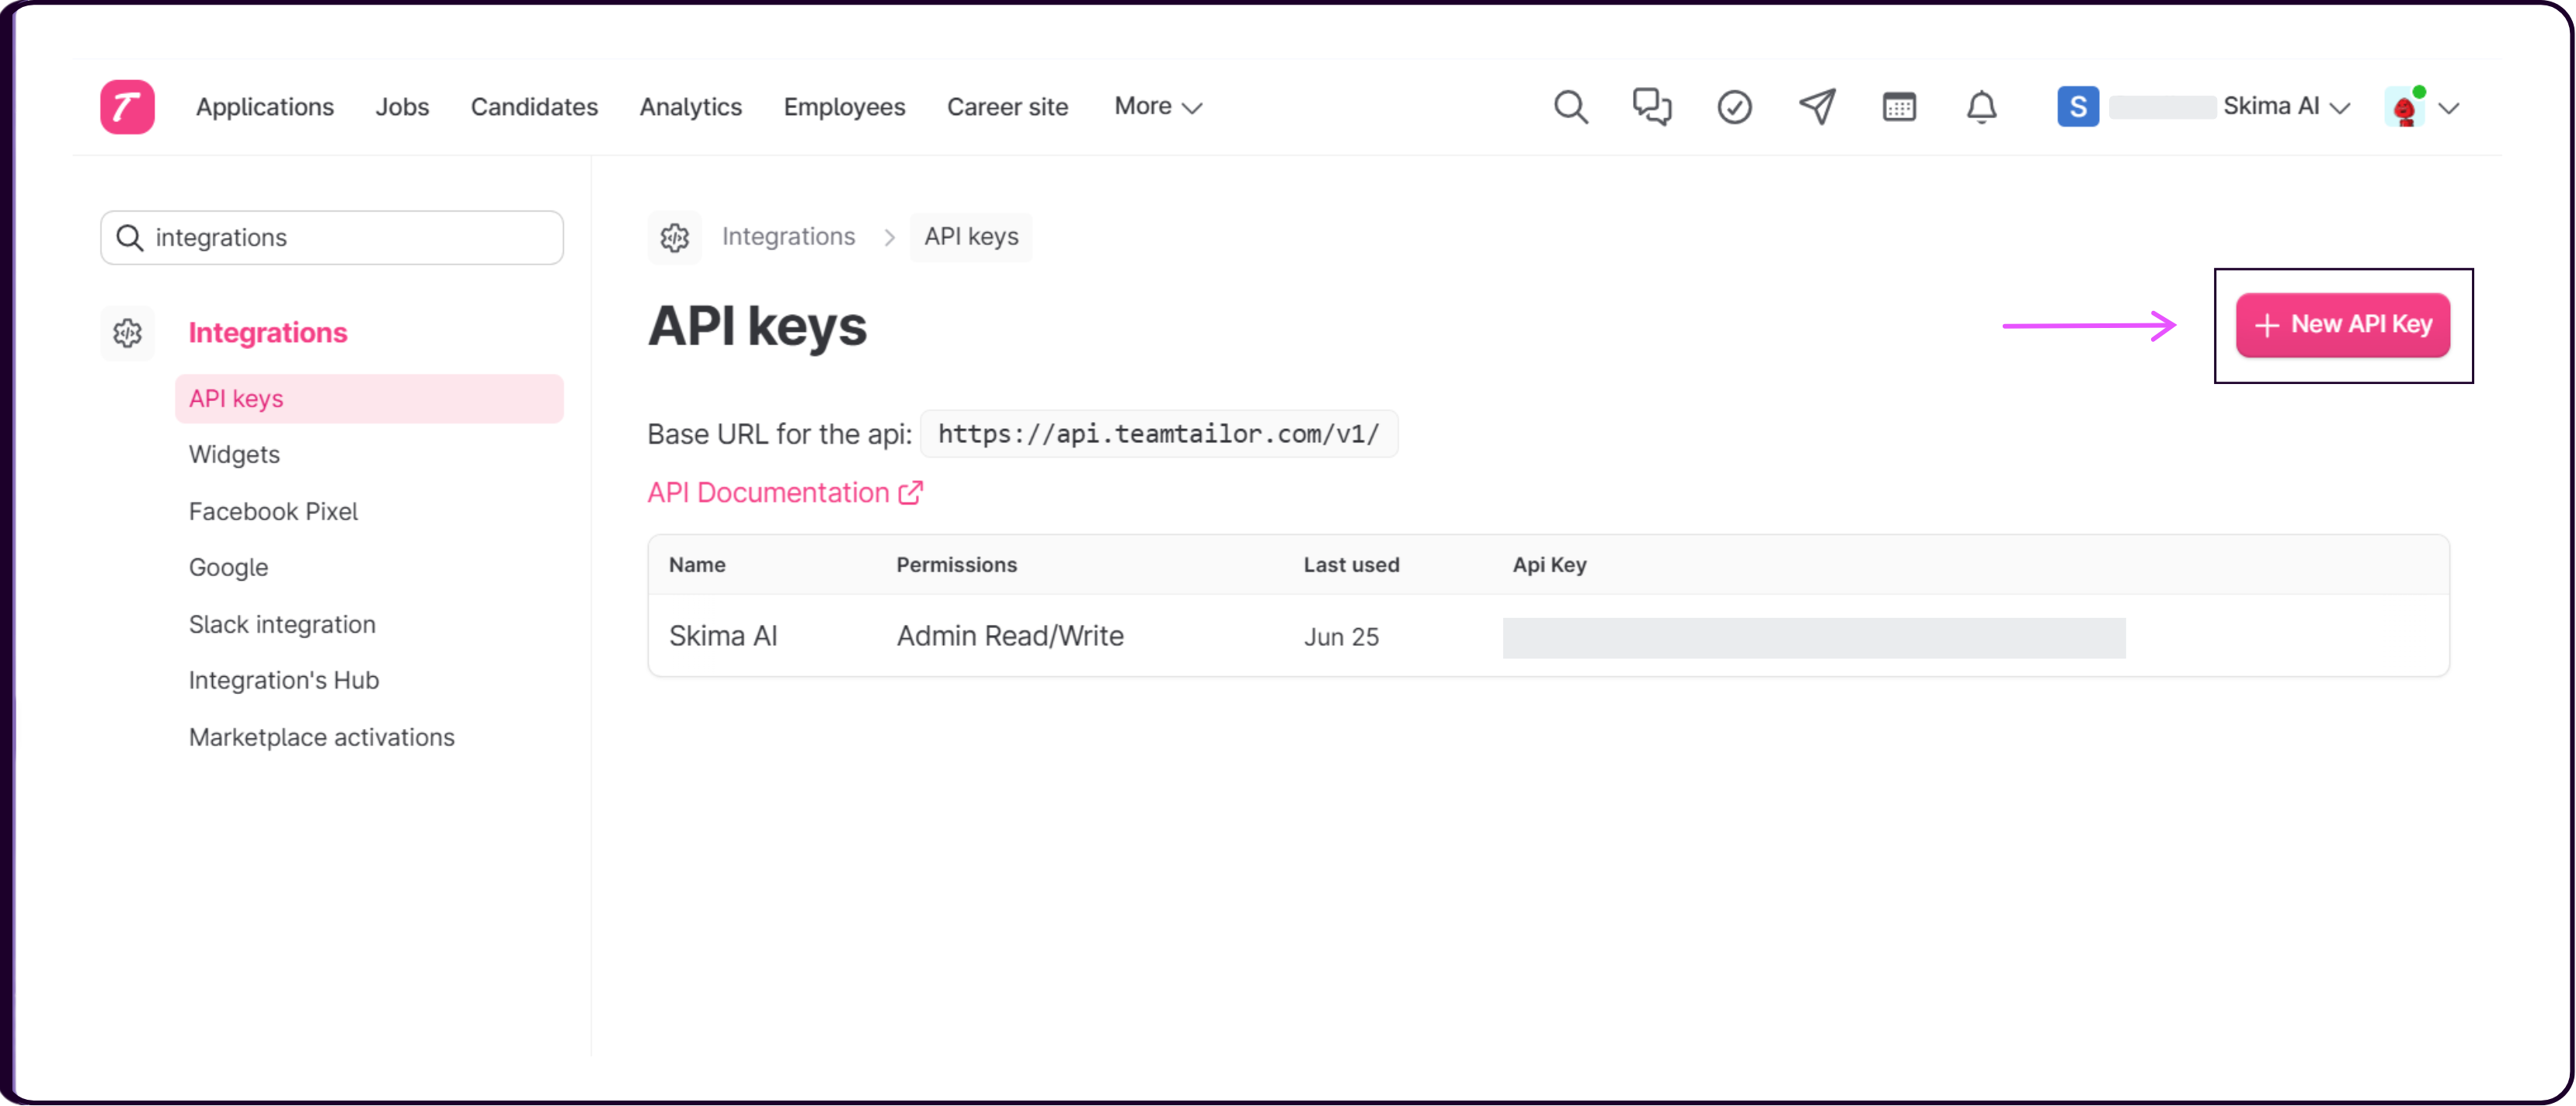The image size is (2576, 1106).
Task: Open Candidates page
Action: pos(534,106)
